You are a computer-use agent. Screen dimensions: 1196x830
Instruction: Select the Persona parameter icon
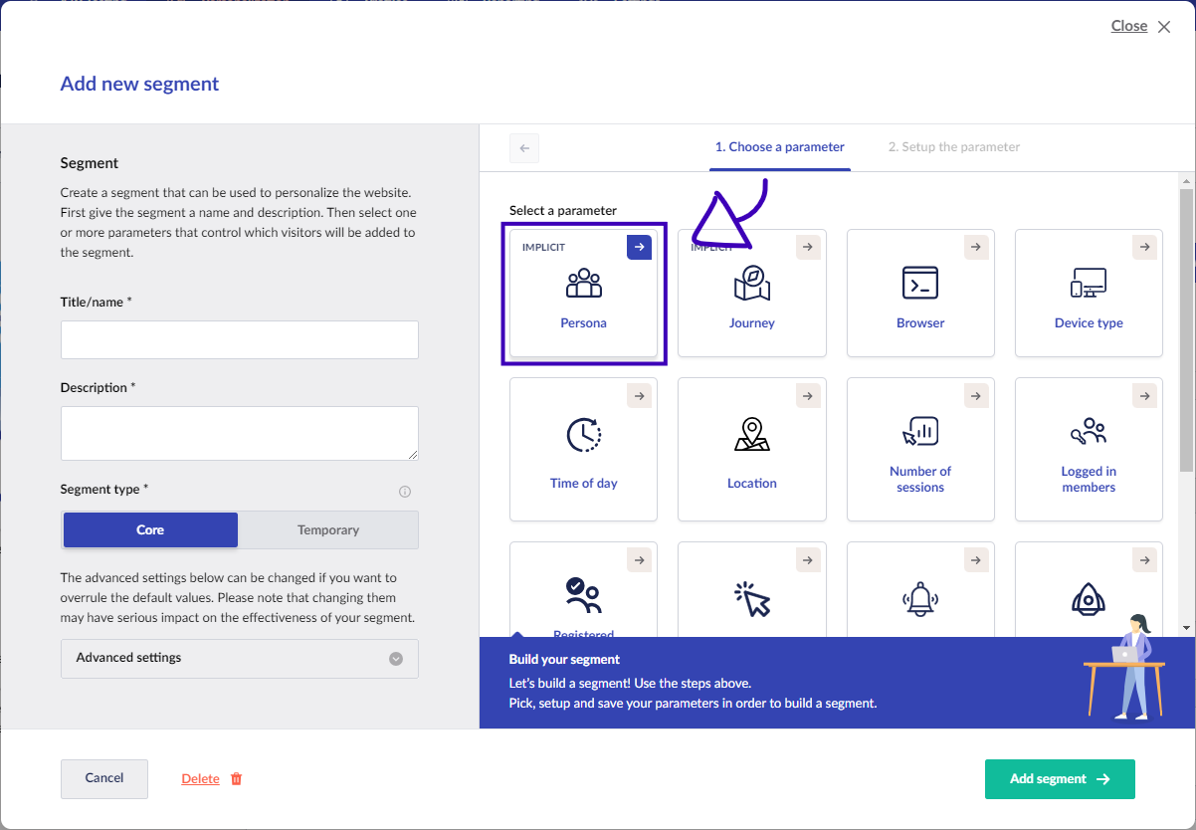[583, 284]
